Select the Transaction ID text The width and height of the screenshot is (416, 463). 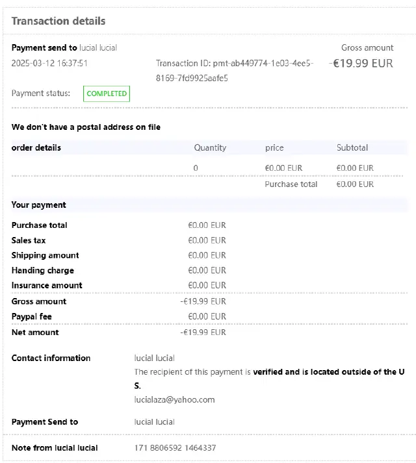tap(235, 71)
